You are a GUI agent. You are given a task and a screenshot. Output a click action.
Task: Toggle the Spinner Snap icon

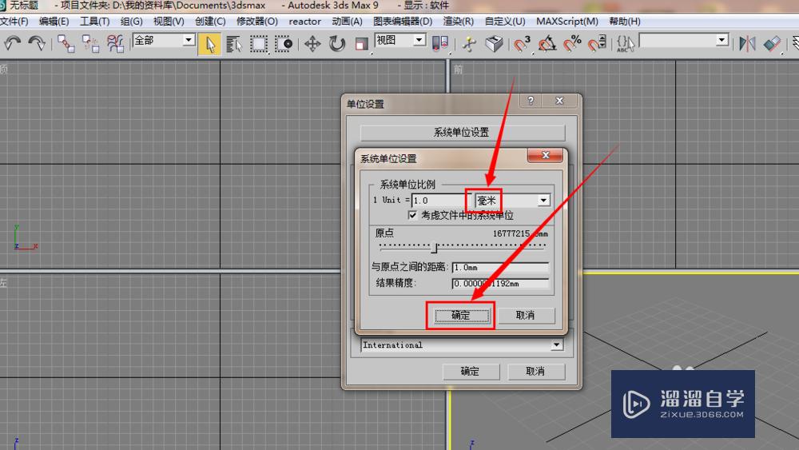click(597, 44)
